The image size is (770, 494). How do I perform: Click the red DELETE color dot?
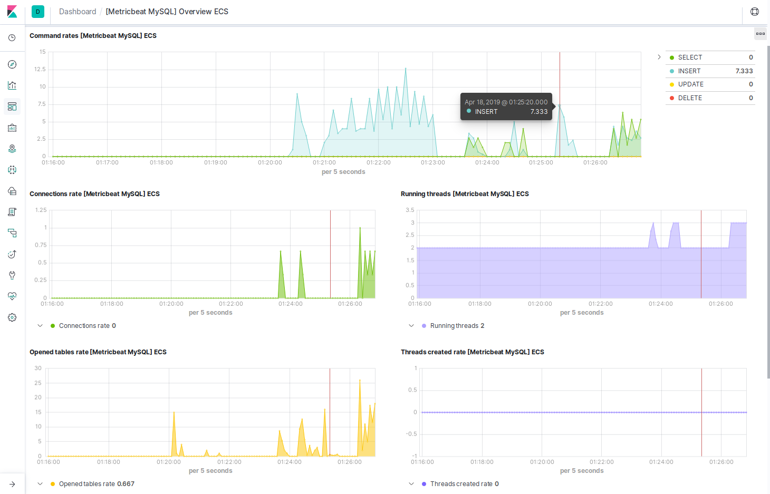tap(672, 98)
